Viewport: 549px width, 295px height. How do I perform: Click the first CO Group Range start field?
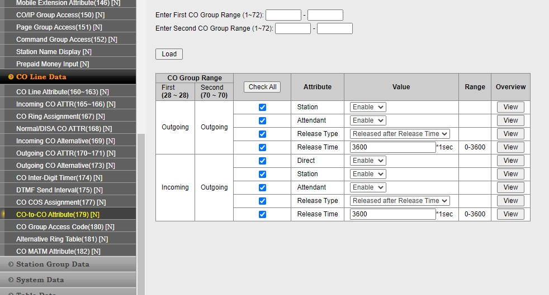[283, 15]
